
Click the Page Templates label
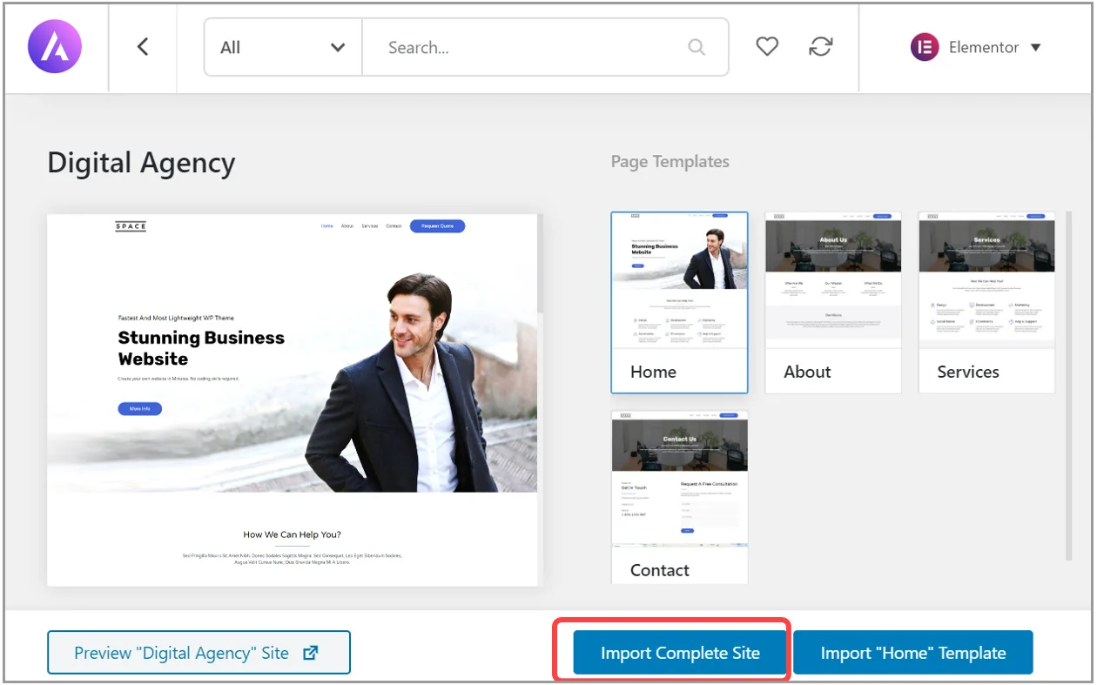(670, 161)
